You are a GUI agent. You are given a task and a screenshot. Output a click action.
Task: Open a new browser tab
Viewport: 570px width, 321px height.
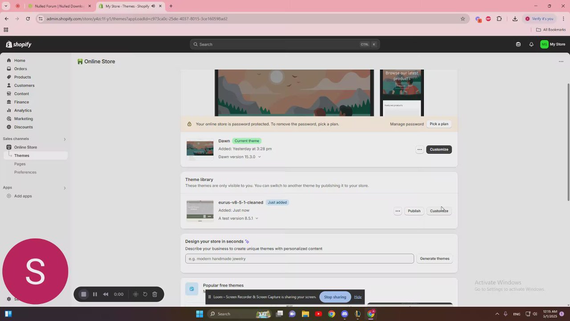coord(171,6)
